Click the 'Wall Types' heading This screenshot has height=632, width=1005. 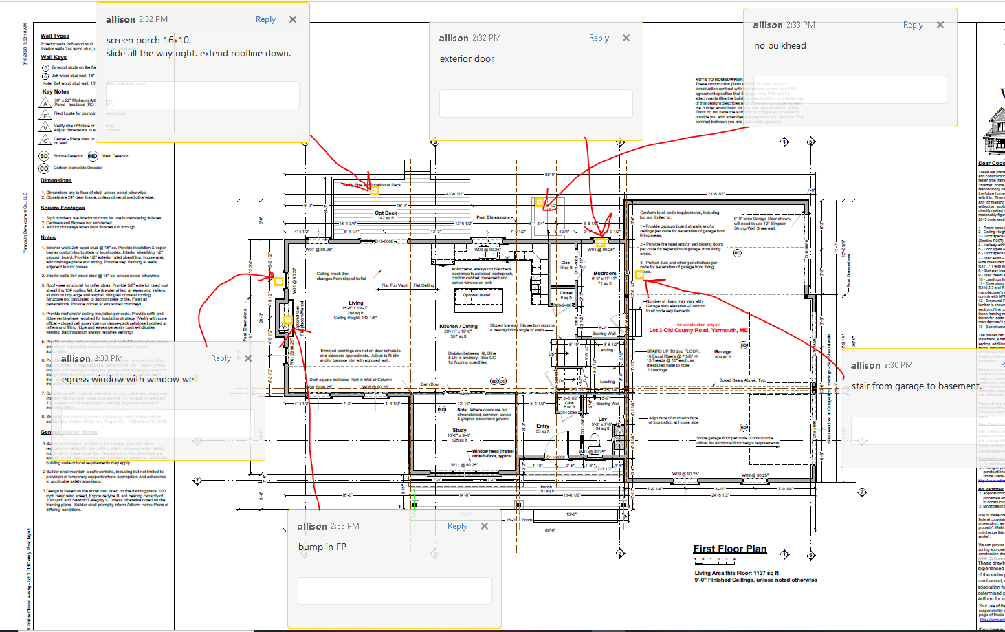pos(55,36)
